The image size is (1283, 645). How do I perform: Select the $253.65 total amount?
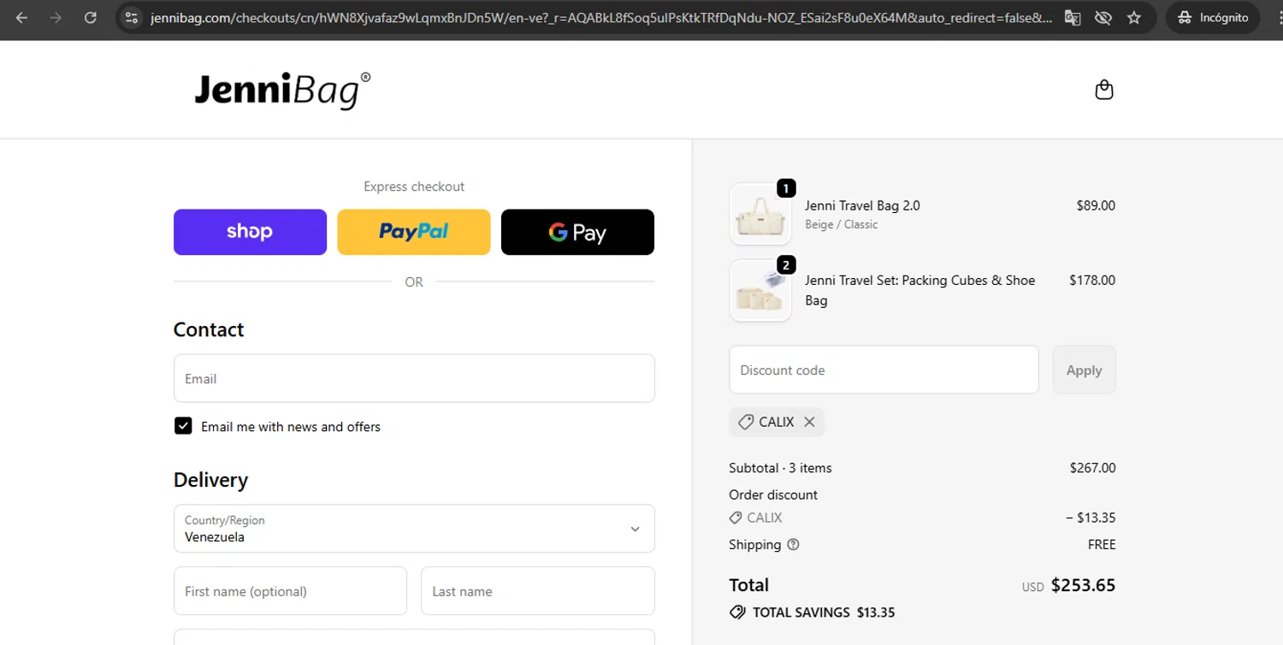(1083, 585)
